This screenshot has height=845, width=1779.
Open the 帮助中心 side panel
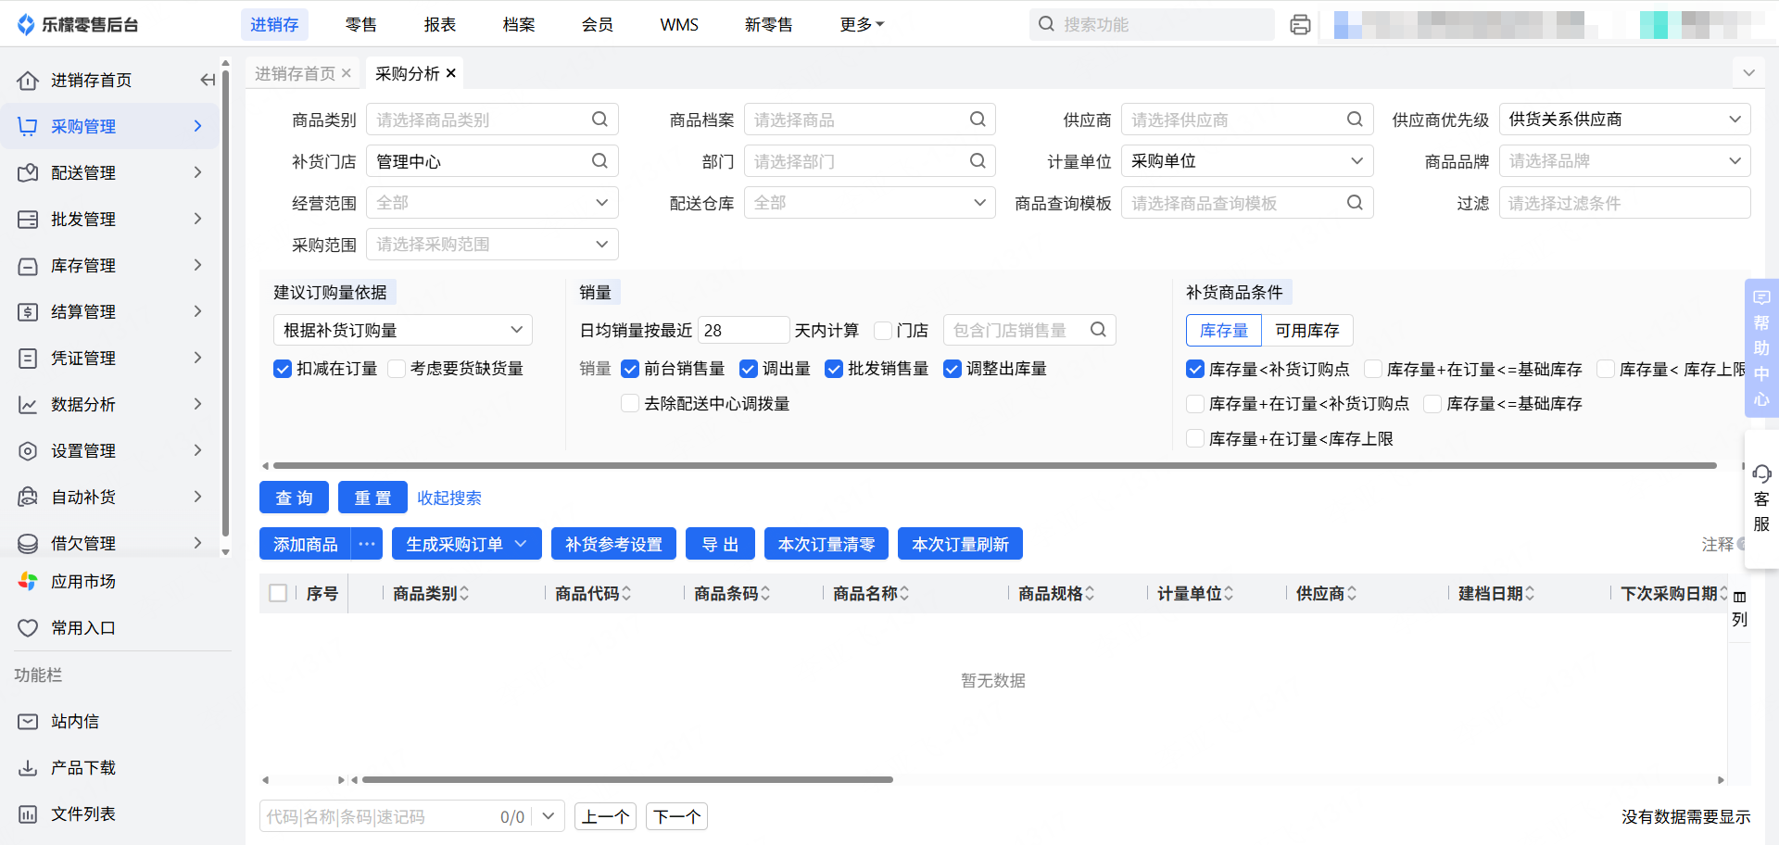pyautogui.click(x=1761, y=348)
